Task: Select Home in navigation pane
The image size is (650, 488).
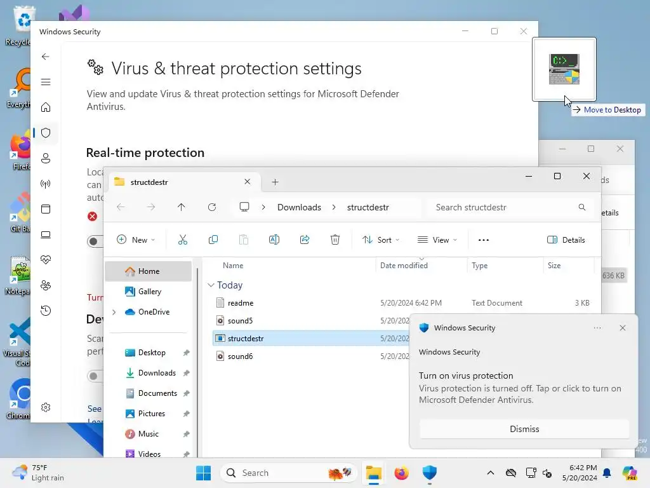Action: click(148, 271)
